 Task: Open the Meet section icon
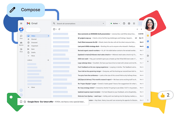point(21,49)
